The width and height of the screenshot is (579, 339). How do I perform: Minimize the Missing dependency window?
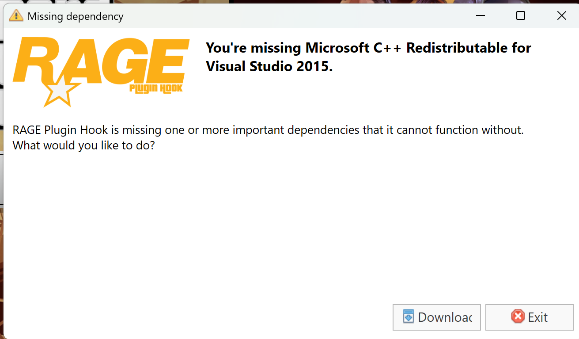tap(480, 16)
